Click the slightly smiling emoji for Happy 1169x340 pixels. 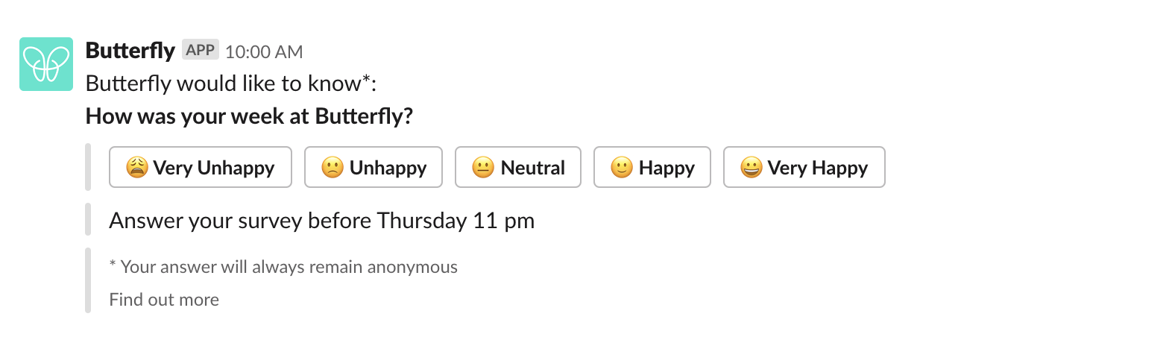coord(622,168)
